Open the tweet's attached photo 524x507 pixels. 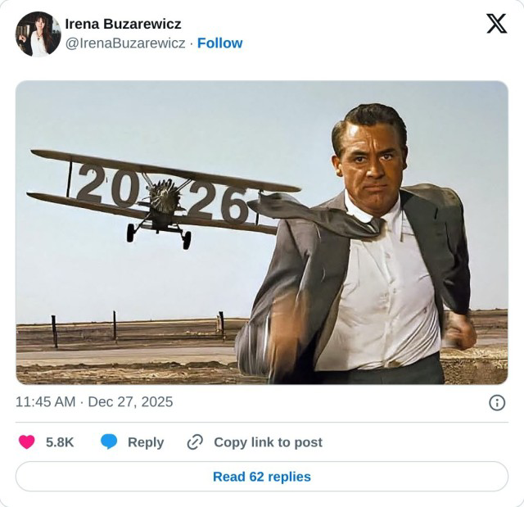point(262,232)
